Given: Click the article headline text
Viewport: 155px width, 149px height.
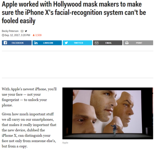Looking at the screenshot, I should click(74, 12).
